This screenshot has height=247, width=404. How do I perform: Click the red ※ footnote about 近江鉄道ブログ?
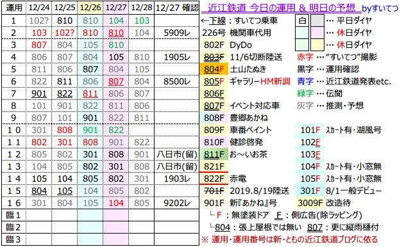click(x=289, y=239)
